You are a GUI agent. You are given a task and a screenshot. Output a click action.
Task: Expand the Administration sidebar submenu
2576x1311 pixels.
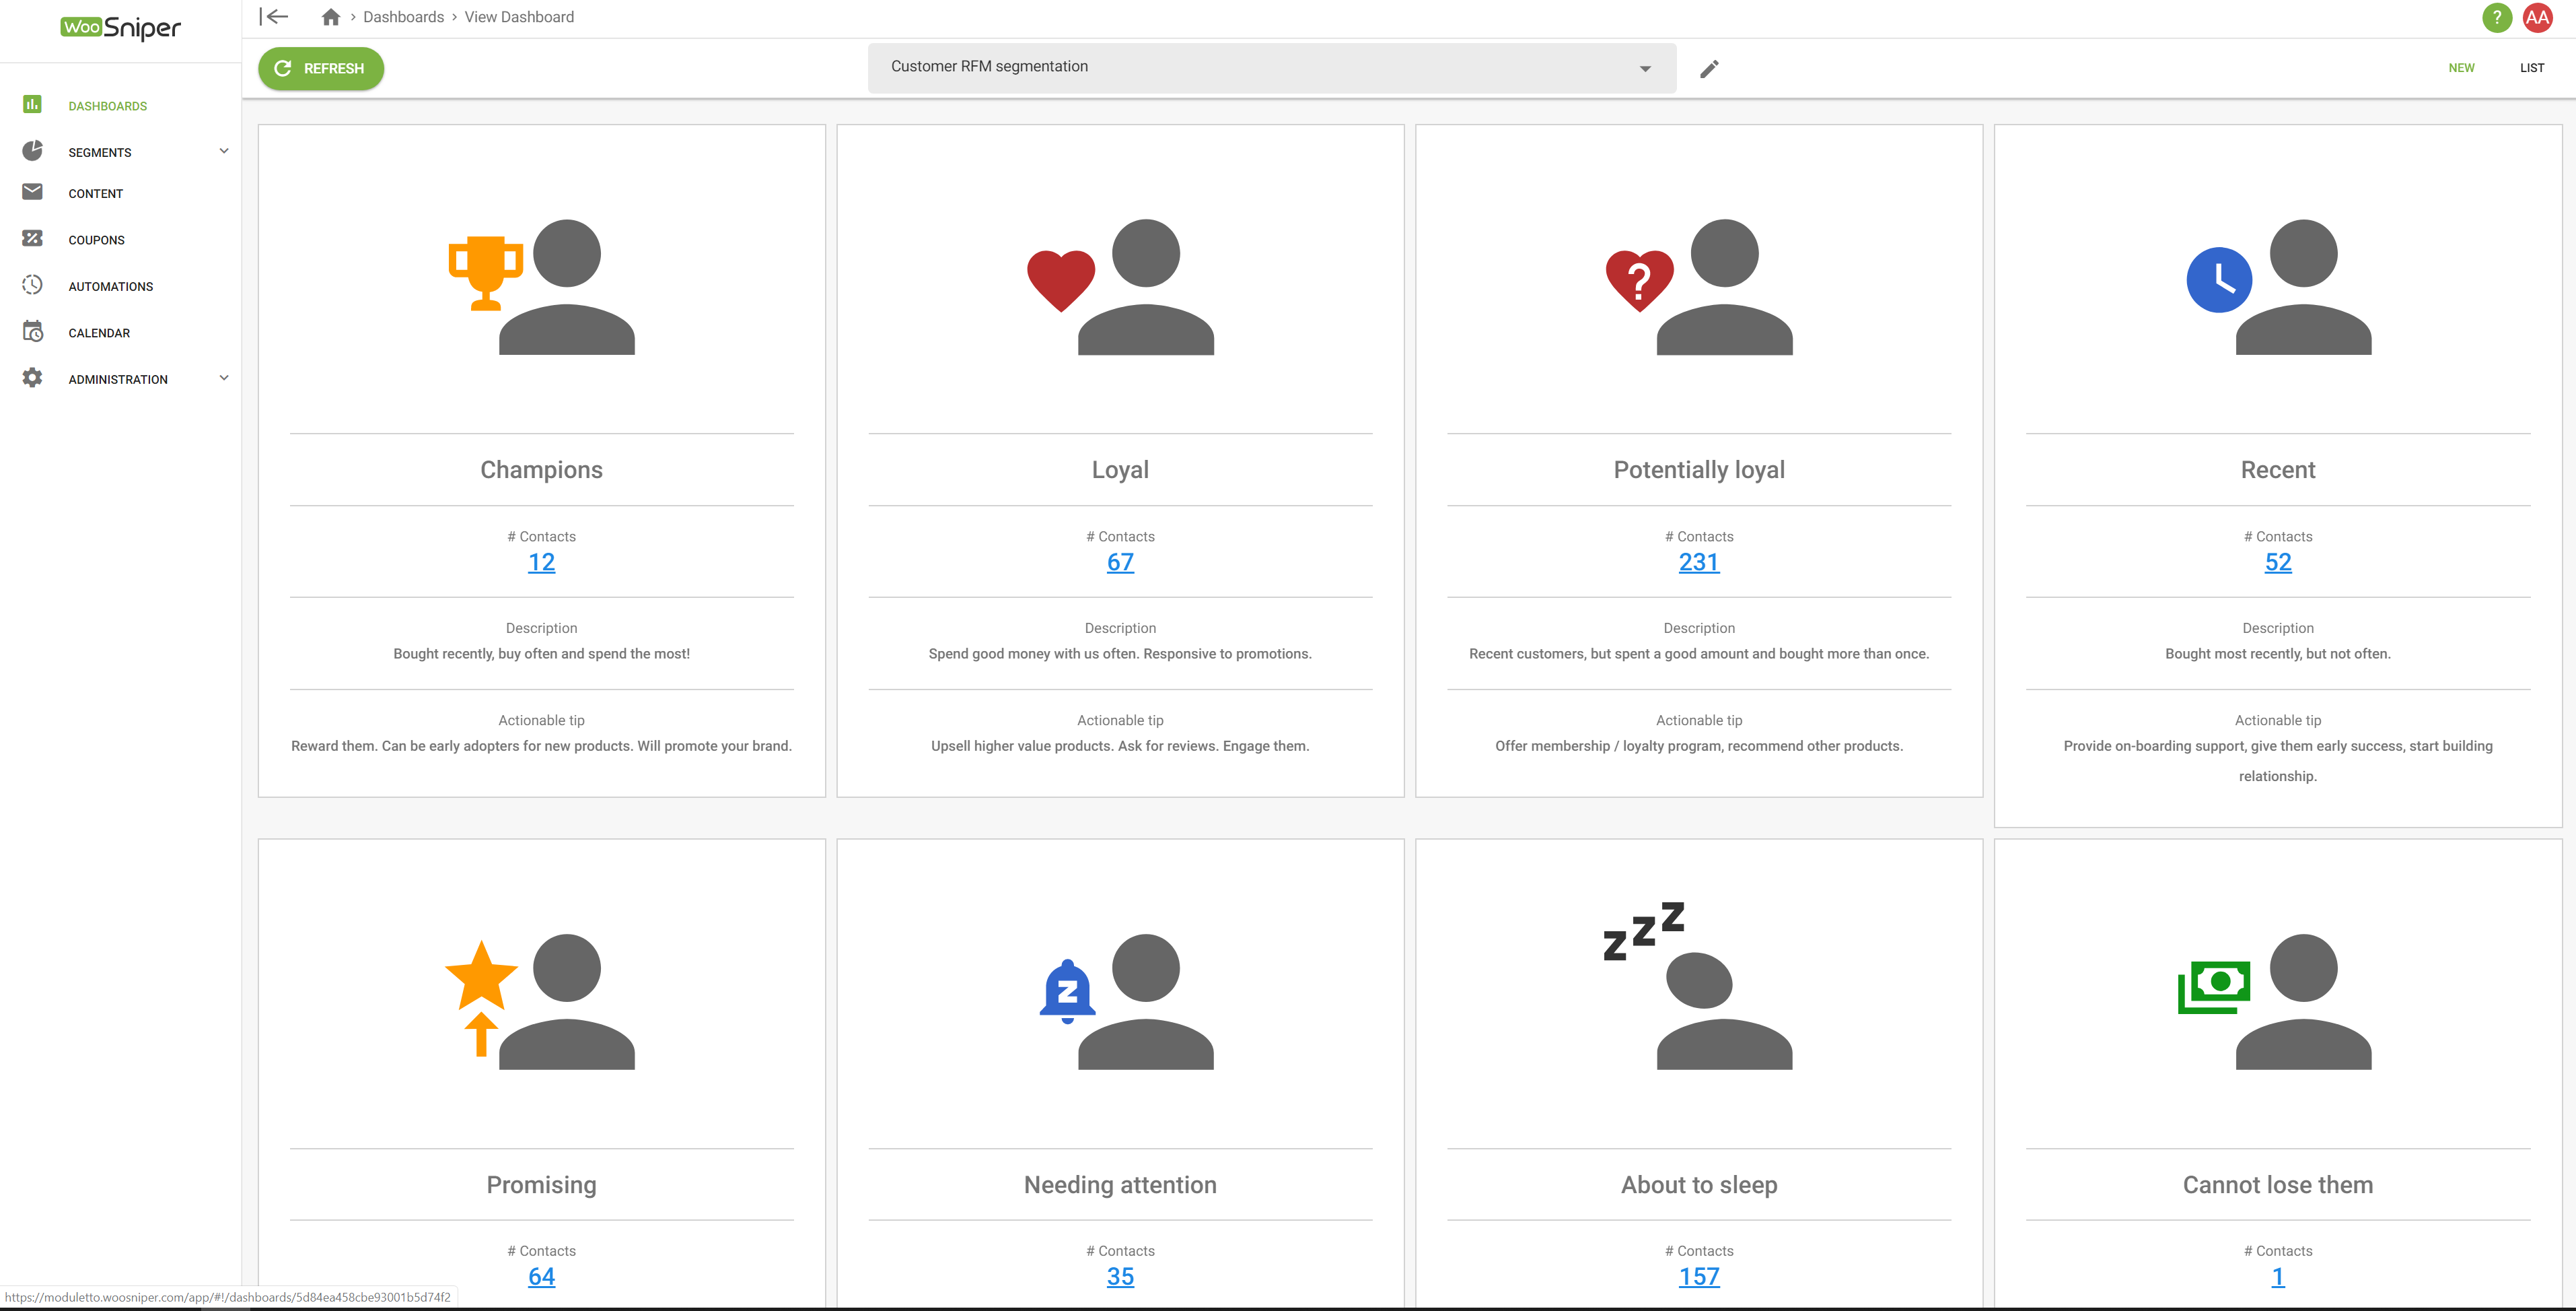[x=223, y=377]
